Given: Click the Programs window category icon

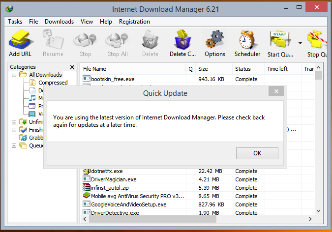Looking at the screenshot, I should [32, 106].
